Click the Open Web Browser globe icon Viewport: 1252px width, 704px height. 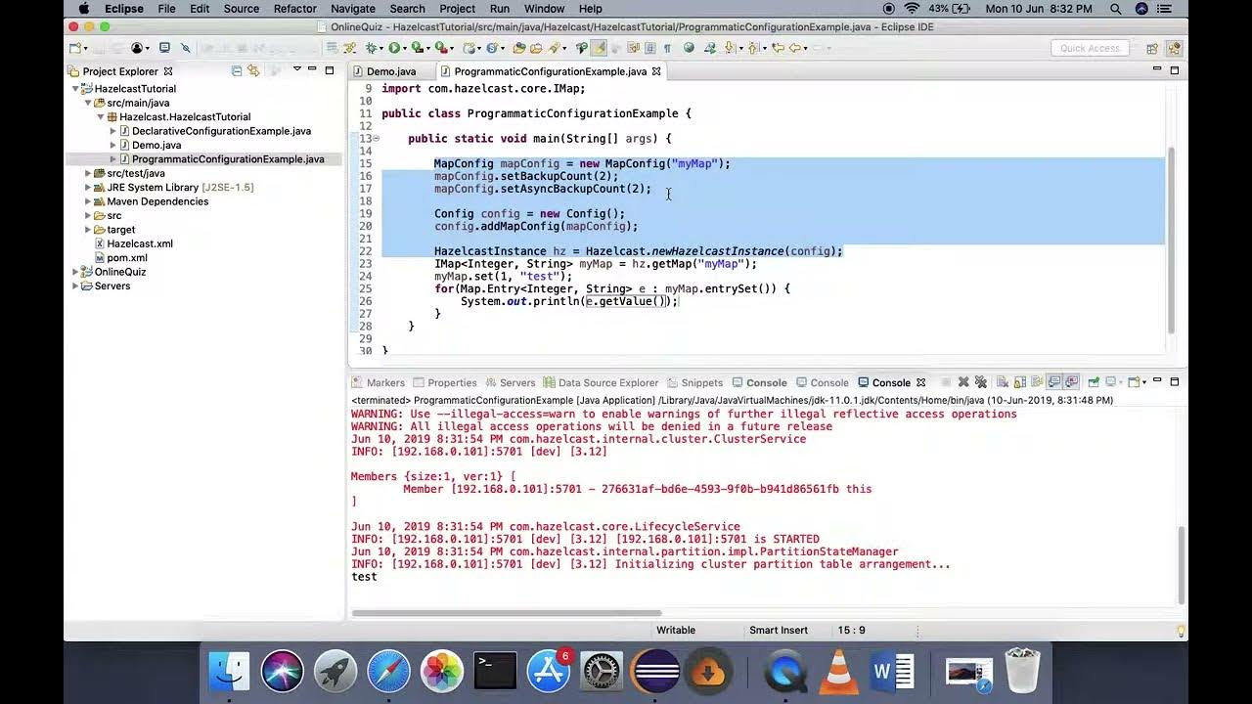pyautogui.click(x=689, y=48)
